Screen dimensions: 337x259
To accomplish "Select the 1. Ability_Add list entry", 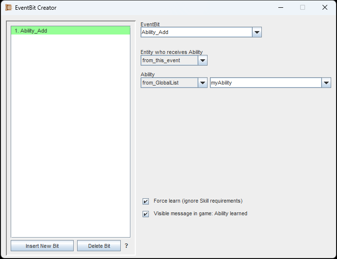I will (70, 31).
